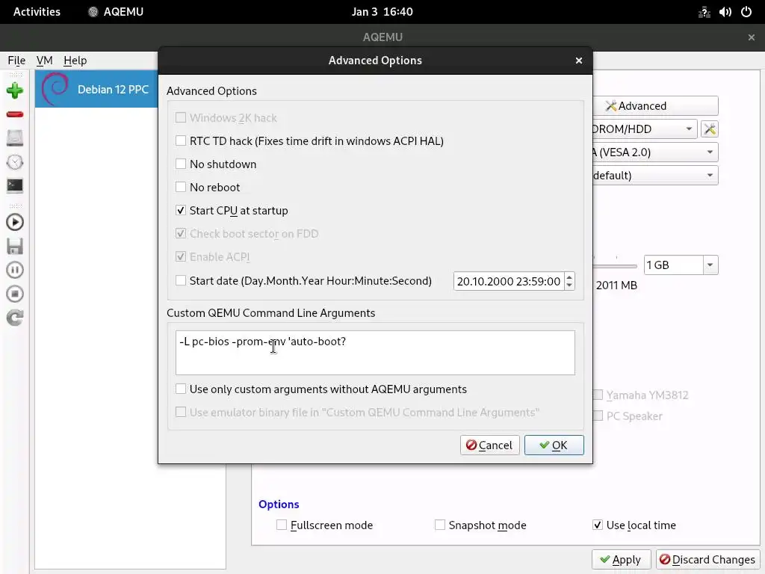
Task: Open the 1 GB memory size dropdown
Action: point(710,265)
